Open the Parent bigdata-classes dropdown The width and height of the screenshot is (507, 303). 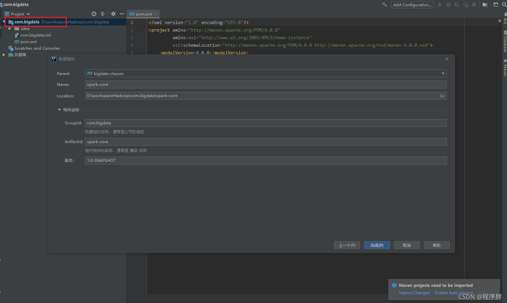[266, 73]
